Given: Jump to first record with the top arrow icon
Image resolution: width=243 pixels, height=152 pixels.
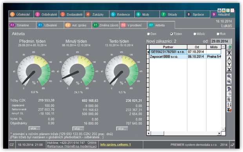Looking at the screenshot, I should 229,53.
